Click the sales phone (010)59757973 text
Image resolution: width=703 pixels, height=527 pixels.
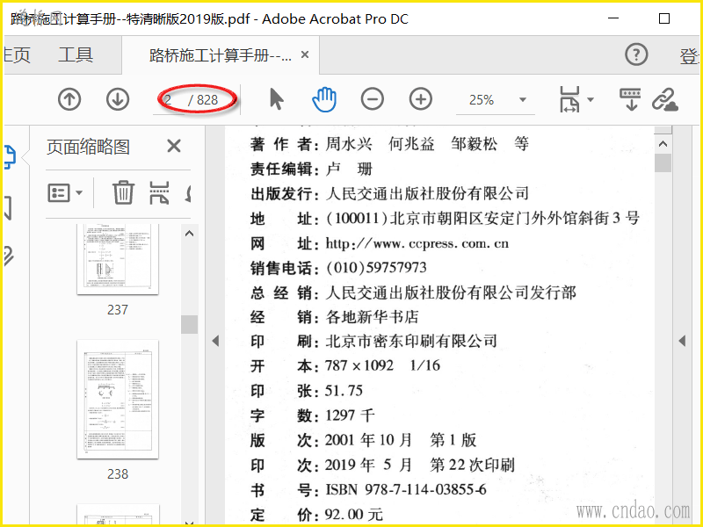coord(376,268)
